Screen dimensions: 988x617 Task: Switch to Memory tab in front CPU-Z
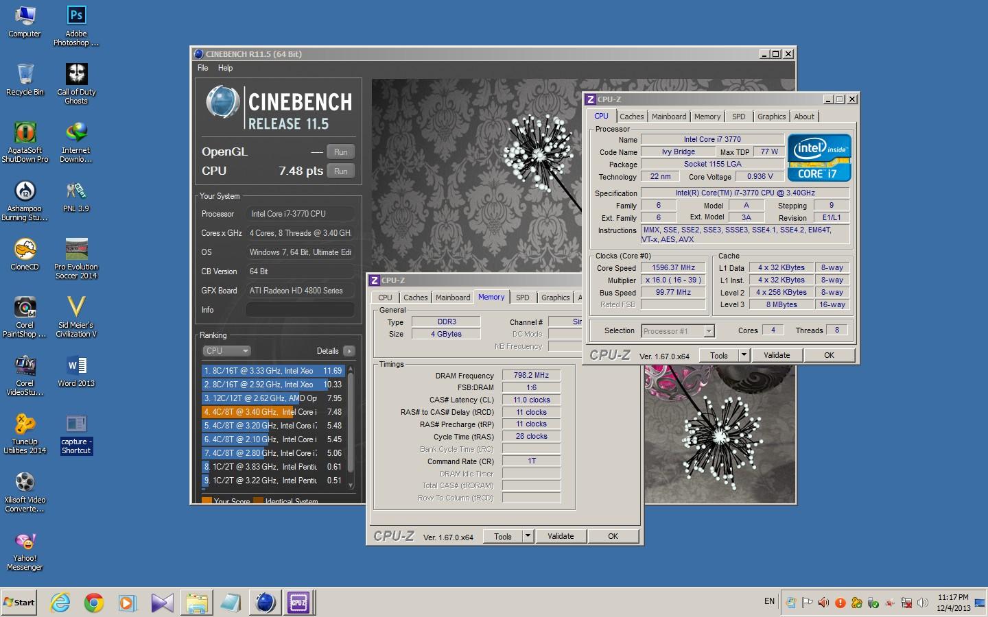707,117
